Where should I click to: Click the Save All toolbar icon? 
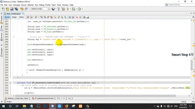click(16, 9)
